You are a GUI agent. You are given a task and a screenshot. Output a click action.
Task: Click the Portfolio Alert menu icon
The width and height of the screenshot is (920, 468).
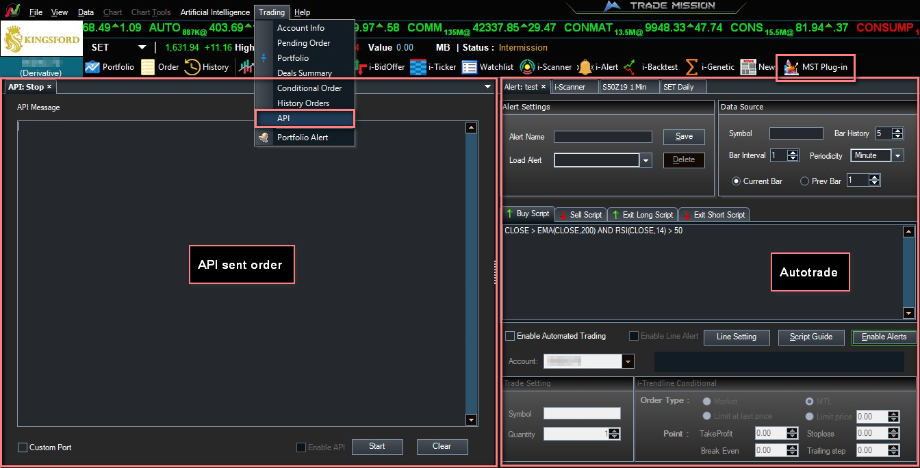click(264, 137)
